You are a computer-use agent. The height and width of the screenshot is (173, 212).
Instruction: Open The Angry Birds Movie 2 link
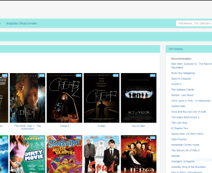[185, 117]
